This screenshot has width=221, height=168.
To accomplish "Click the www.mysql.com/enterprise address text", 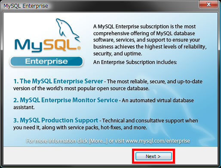I will [158, 141].
